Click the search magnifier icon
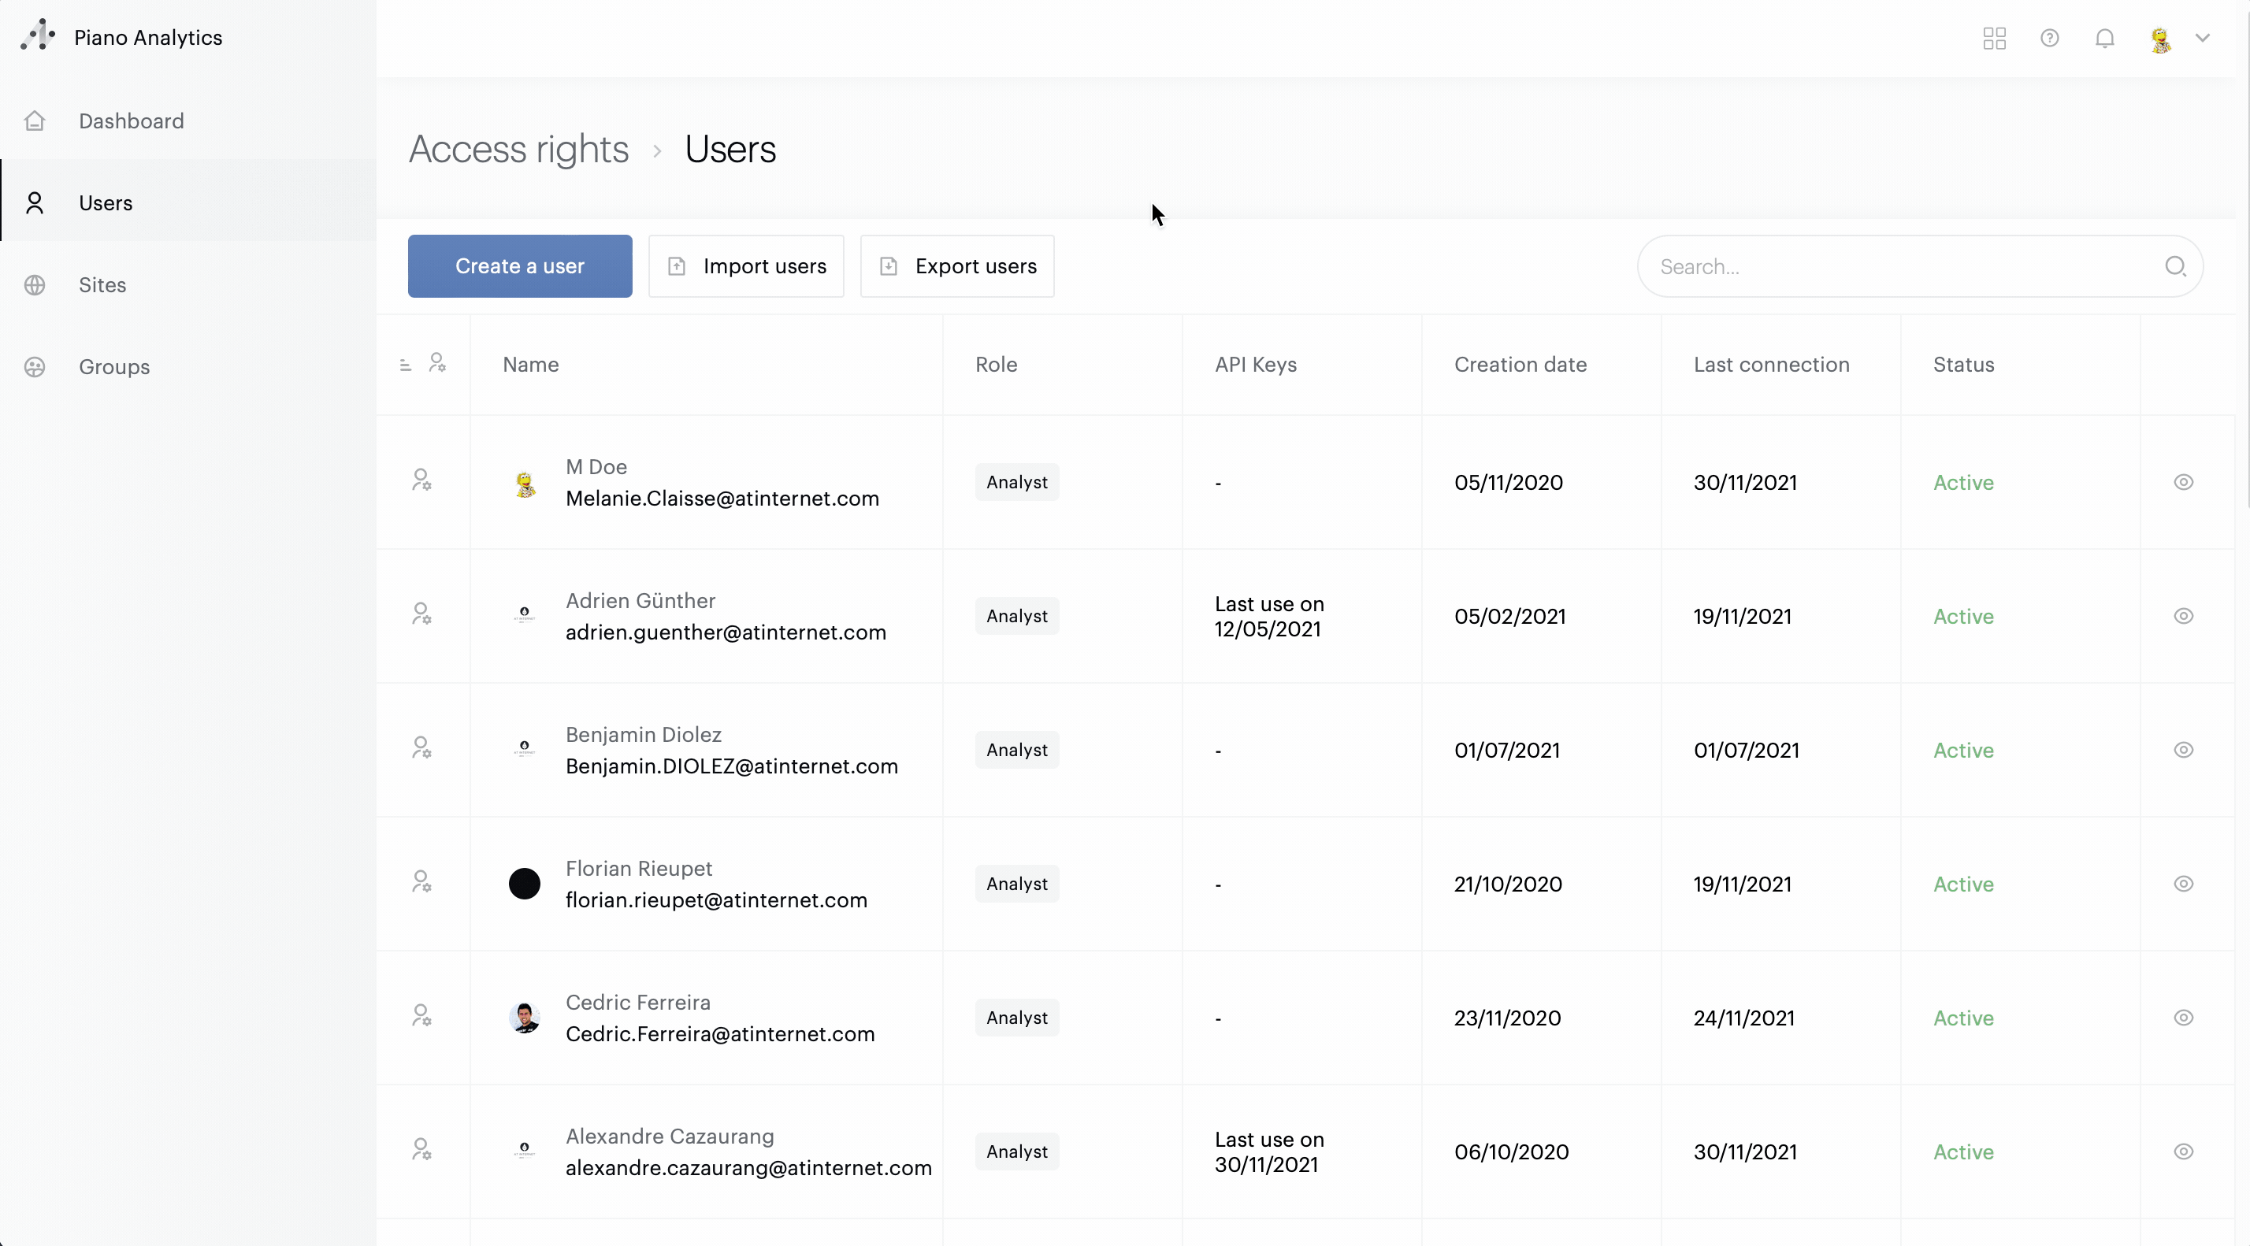This screenshot has height=1246, width=2250. click(2175, 266)
